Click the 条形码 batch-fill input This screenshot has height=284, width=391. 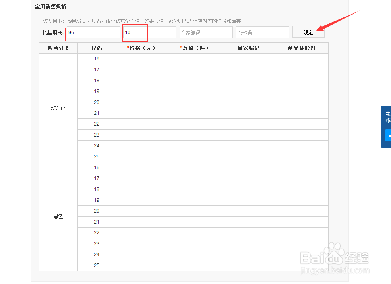click(x=262, y=32)
